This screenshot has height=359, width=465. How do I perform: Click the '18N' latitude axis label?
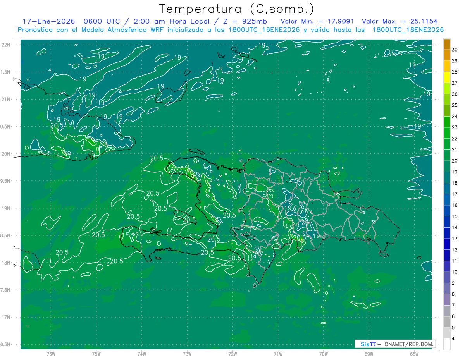click(7, 263)
